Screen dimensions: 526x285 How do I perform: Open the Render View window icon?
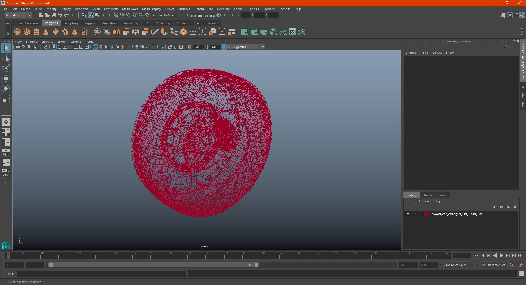[193, 15]
